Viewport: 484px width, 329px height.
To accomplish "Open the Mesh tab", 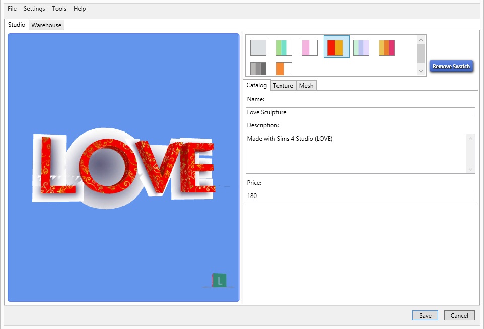I will coord(306,86).
